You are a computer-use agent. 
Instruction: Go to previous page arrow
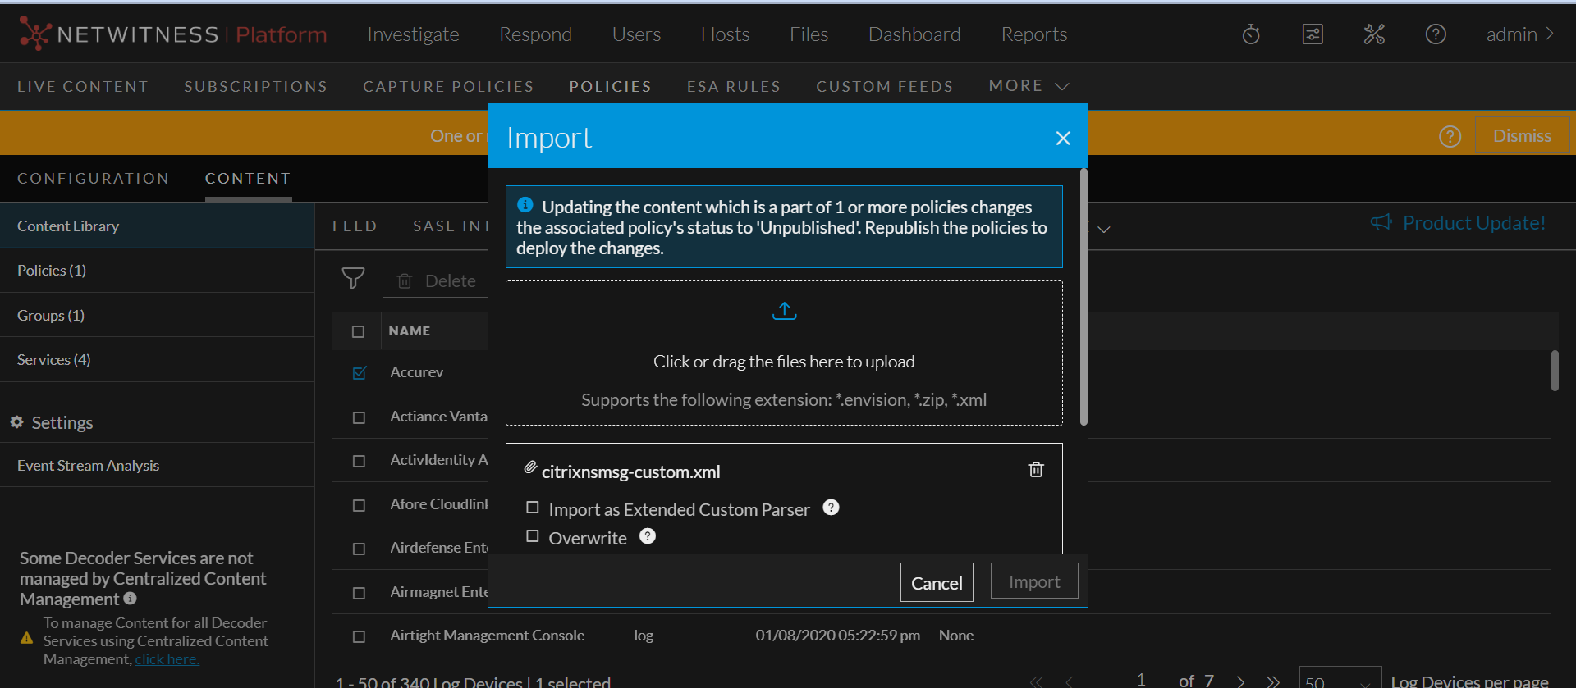(1070, 681)
